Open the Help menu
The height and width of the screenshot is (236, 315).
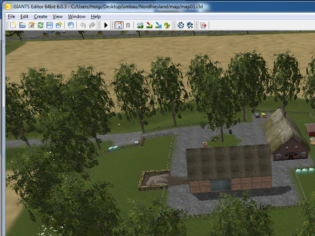[96, 17]
